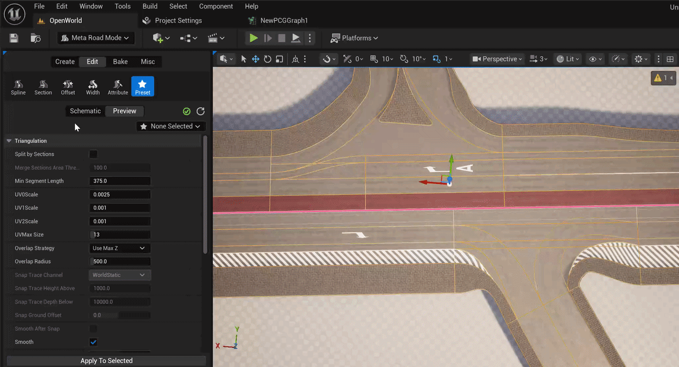This screenshot has height=367, width=679.
Task: Switch to the Bake tab
Action: (x=120, y=62)
